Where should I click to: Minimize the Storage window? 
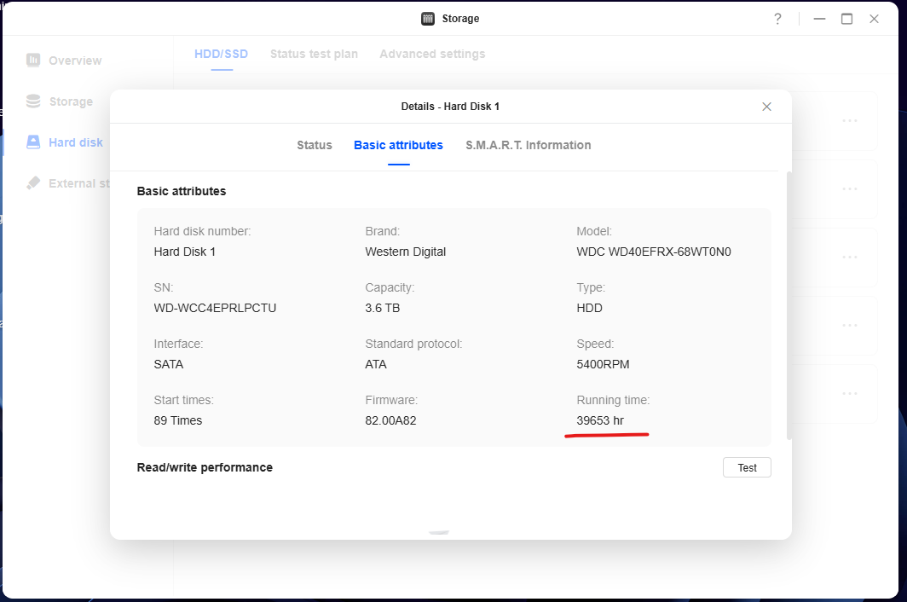coord(819,19)
